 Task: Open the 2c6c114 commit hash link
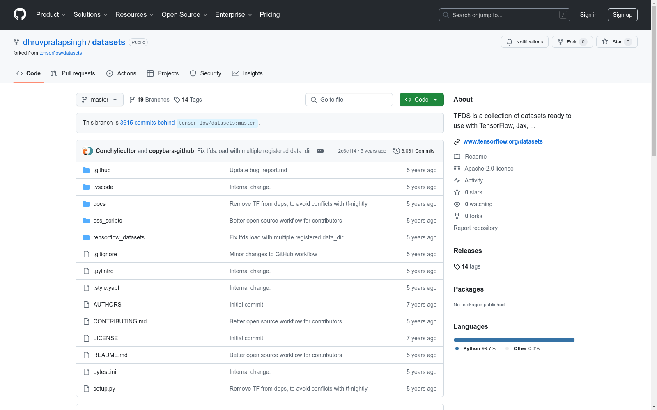[x=347, y=151]
